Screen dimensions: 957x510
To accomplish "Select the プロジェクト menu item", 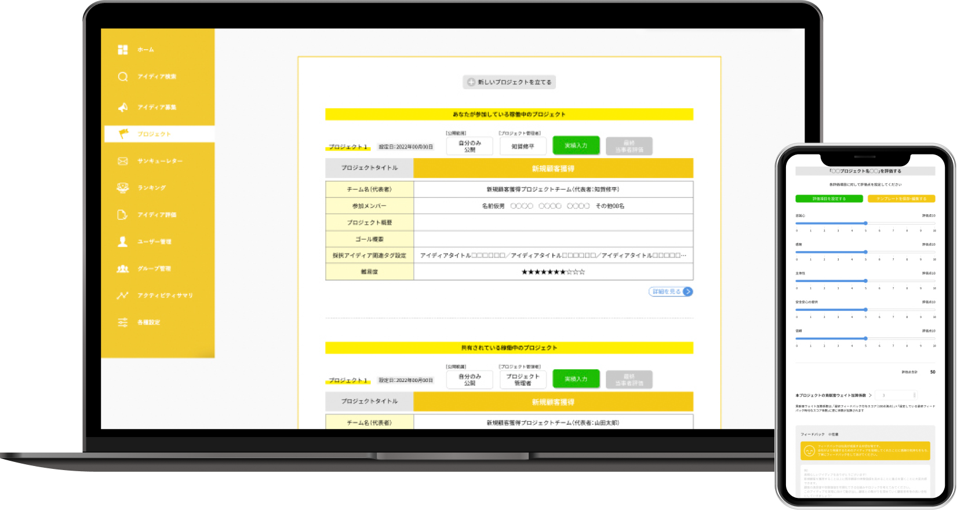I will tap(154, 134).
